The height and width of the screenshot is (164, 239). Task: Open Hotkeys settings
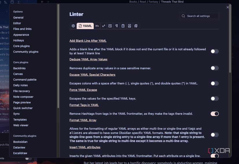pos(19,40)
